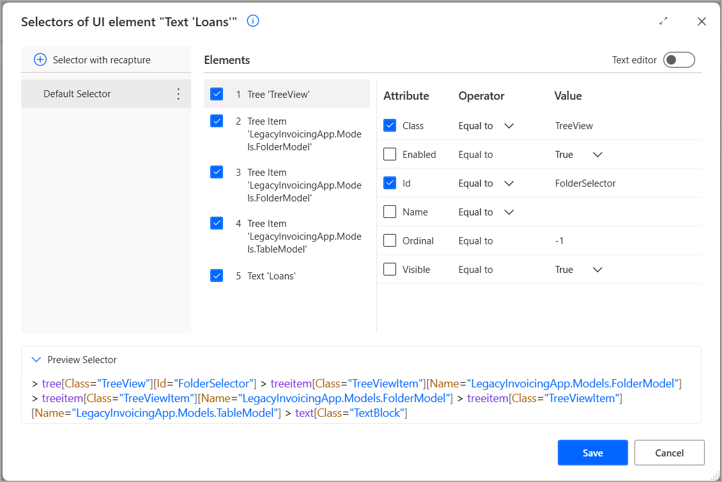
Task: Save the selector changes
Action: click(x=592, y=452)
